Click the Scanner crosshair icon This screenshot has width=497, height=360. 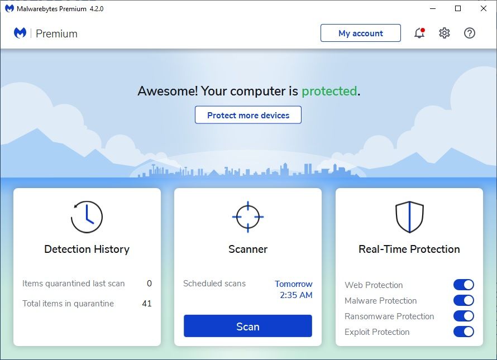point(247,217)
